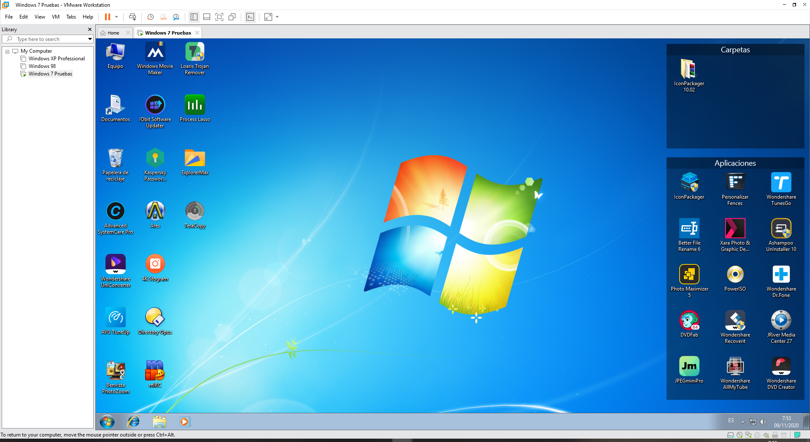Select the Equipo desktop icon

[115, 56]
